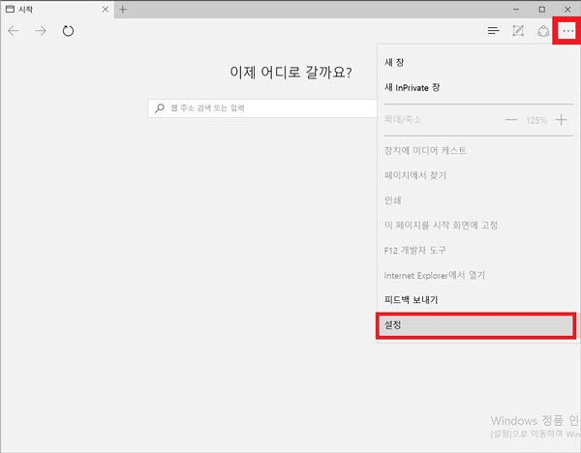Open the Share icon
This screenshot has height=453, width=581.
(543, 31)
